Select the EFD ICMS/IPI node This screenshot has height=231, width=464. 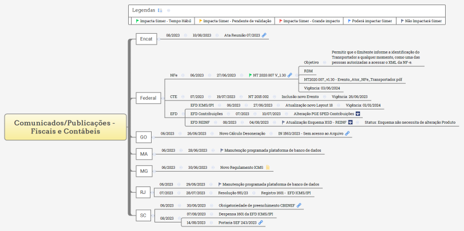(202, 105)
